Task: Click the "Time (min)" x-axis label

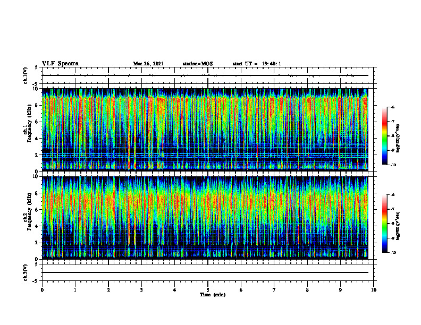Action: pos(213,295)
